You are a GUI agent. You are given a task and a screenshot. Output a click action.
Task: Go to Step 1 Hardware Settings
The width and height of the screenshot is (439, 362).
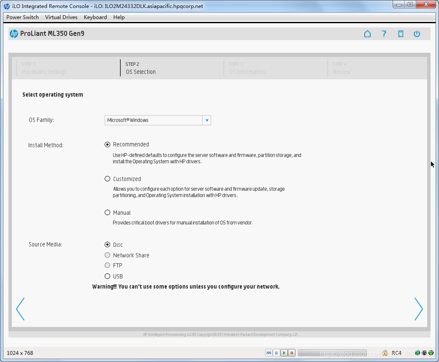tap(44, 68)
